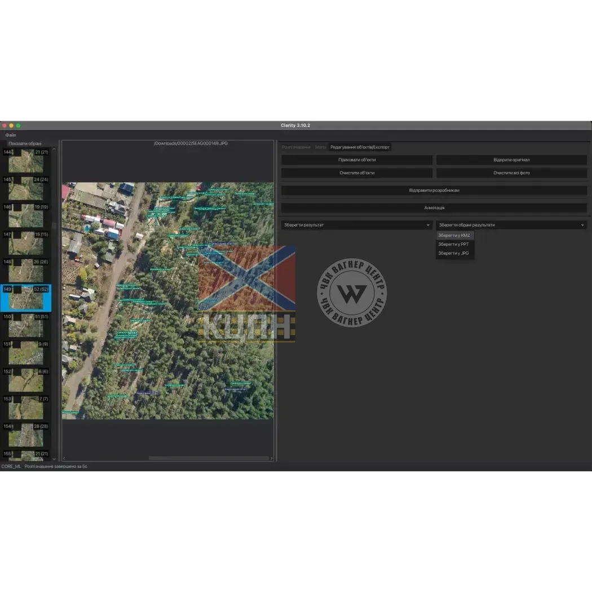Choose "Зберегти у KMZ" option
Screen dimensions: 592x592
454,235
